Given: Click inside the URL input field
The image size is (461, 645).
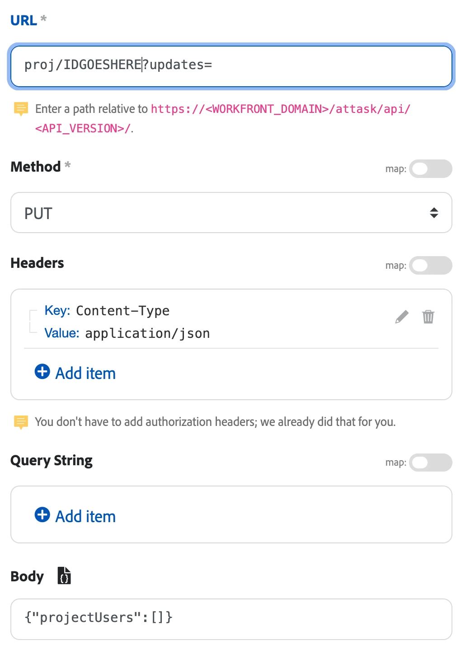Looking at the screenshot, I should (x=316, y=66).
